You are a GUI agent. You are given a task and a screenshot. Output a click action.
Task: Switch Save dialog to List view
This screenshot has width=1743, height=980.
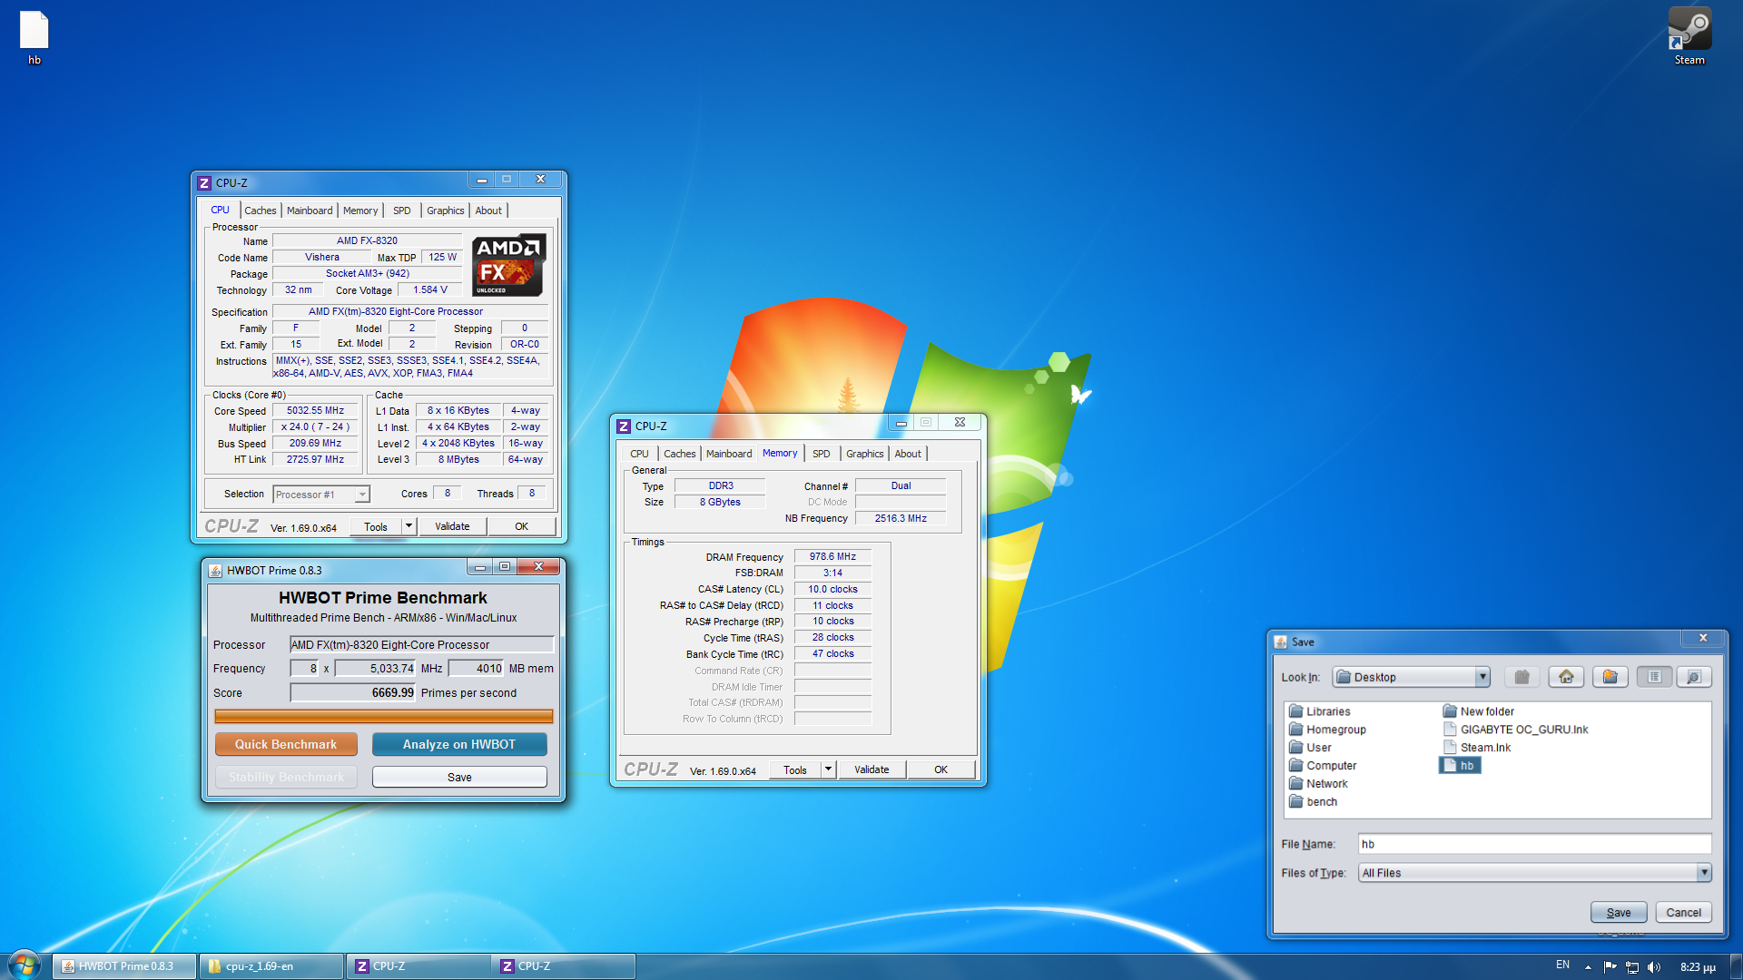(x=1654, y=677)
